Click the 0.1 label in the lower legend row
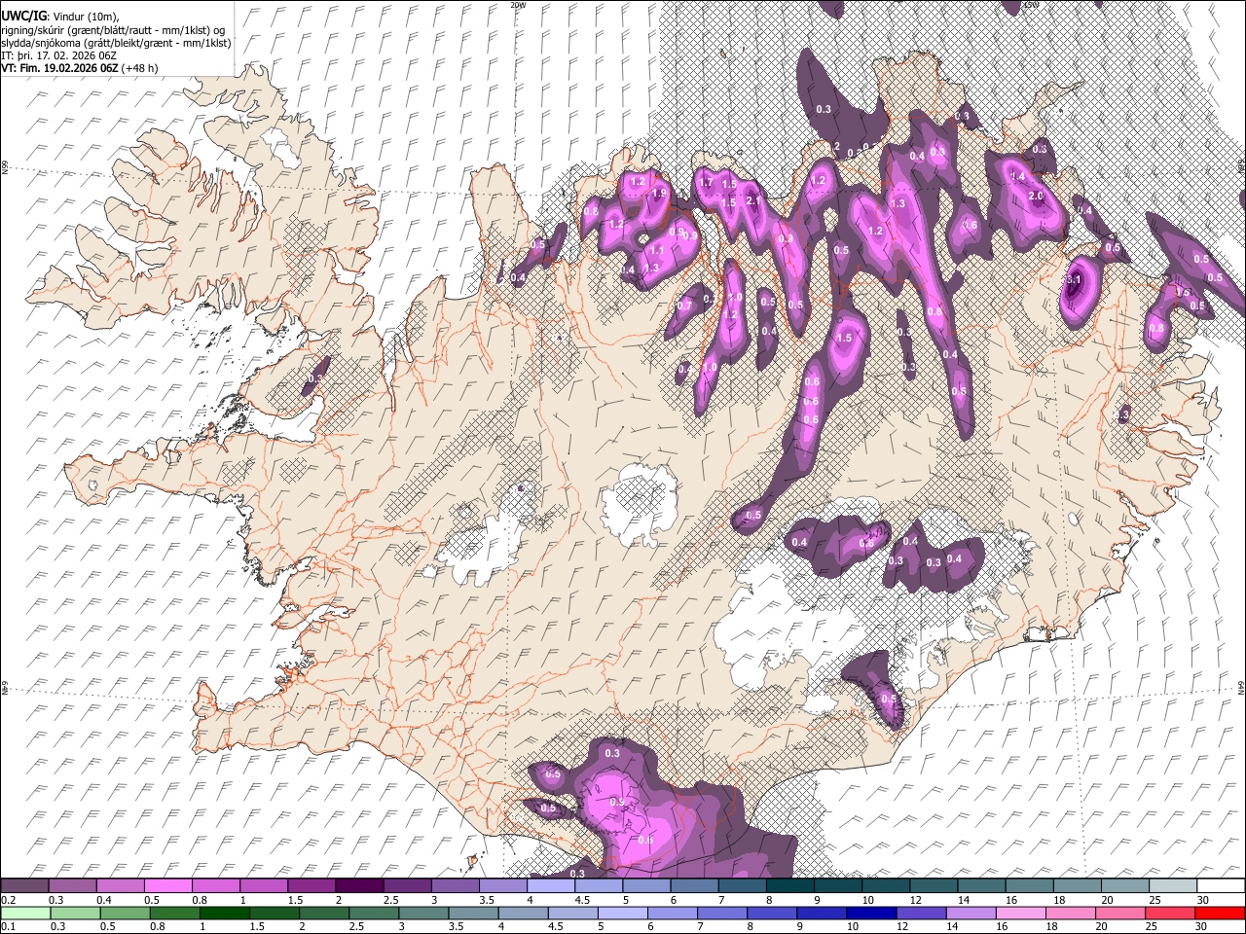Image resolution: width=1246 pixels, height=934 pixels. pyautogui.click(x=8, y=926)
